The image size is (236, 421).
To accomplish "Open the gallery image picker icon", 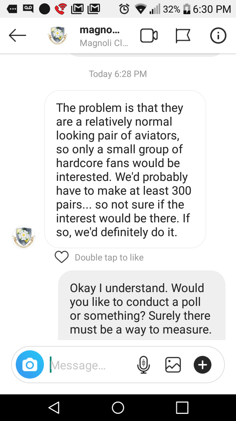I will (x=173, y=364).
